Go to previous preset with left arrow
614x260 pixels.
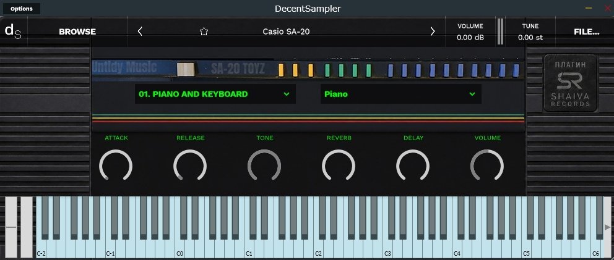(140, 31)
